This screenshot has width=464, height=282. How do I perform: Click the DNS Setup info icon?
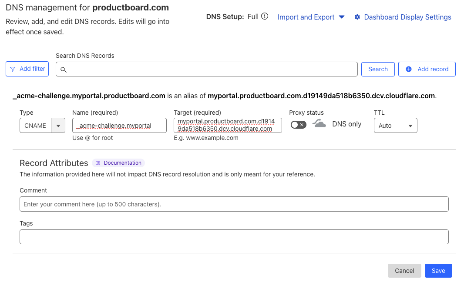point(265,17)
